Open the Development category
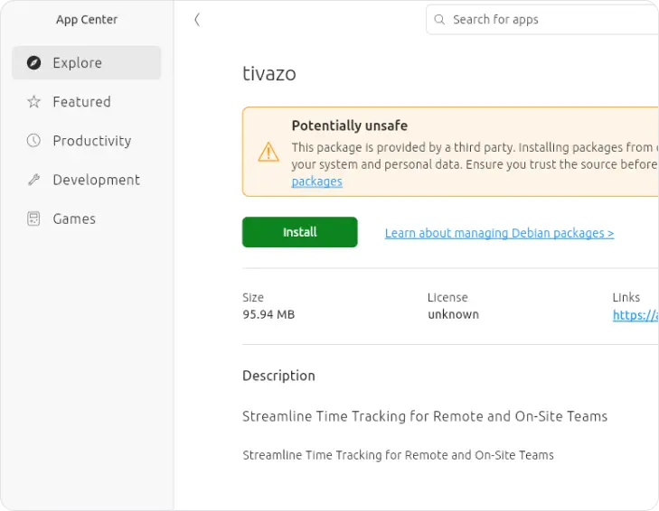The width and height of the screenshot is (659, 511). tap(87, 180)
